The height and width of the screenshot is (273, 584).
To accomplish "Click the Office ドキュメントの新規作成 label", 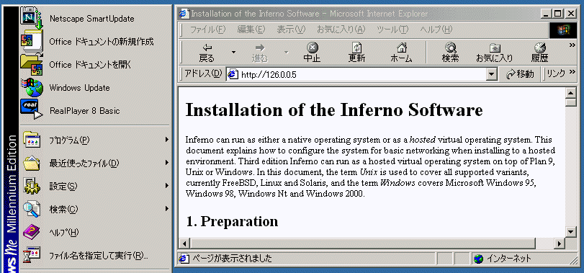I will pyautogui.click(x=102, y=42).
